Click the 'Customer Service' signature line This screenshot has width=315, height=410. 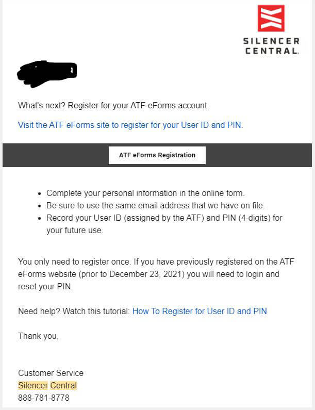tap(51, 373)
